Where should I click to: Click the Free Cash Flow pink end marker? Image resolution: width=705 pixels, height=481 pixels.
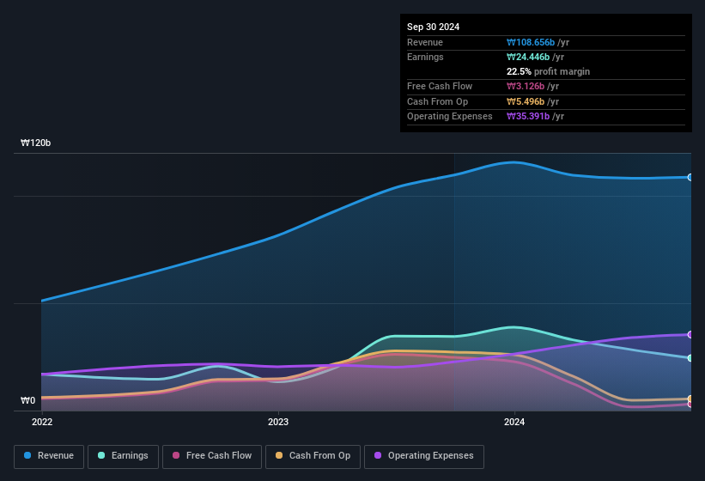click(x=690, y=405)
